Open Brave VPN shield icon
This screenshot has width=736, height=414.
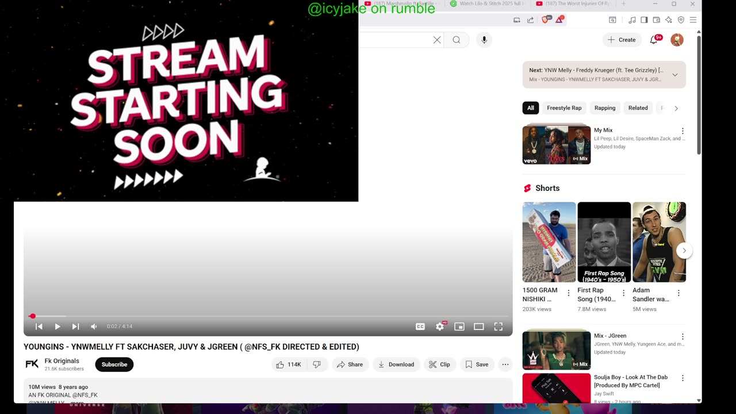(681, 20)
